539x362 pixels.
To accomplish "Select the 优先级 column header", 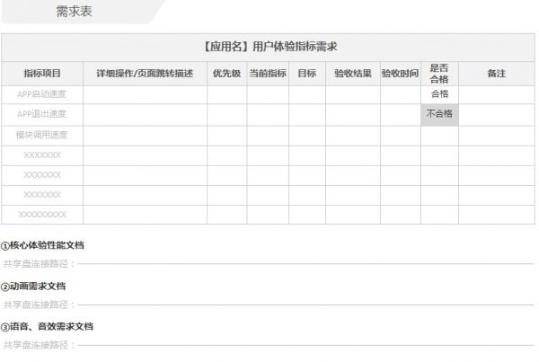I will click(226, 74).
